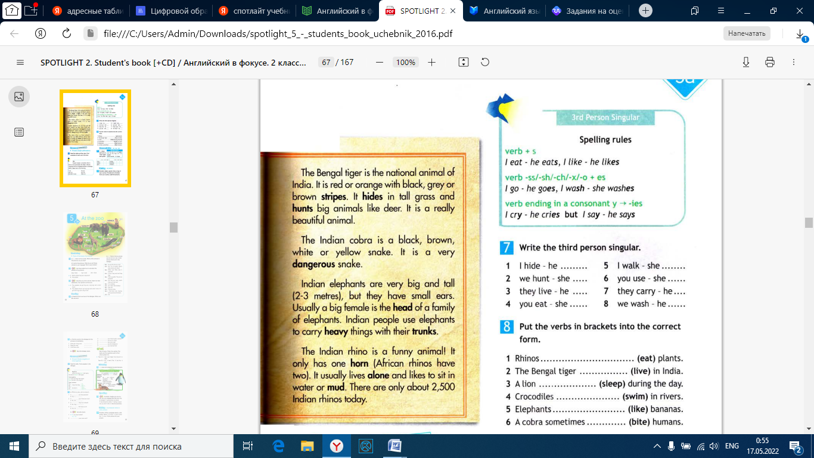814x458 pixels.
Task: Open Microsoft Word from the taskbar
Action: pyautogui.click(x=394, y=445)
